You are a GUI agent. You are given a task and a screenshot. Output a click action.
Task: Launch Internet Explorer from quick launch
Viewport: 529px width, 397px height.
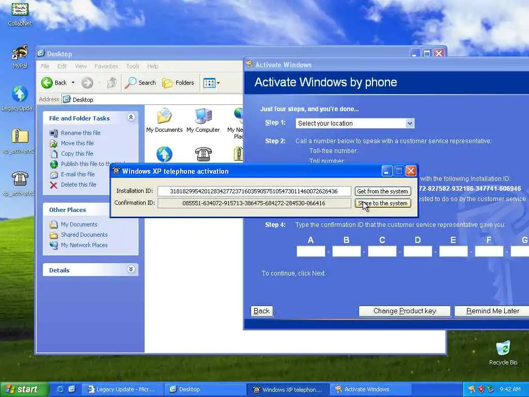[x=60, y=389]
